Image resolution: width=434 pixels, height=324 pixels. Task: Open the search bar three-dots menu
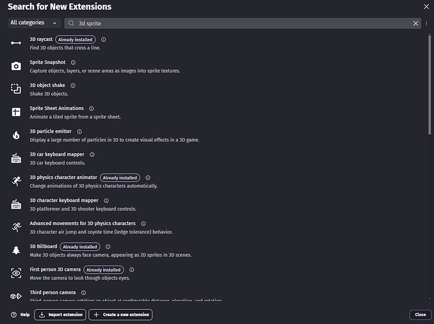tap(426, 23)
